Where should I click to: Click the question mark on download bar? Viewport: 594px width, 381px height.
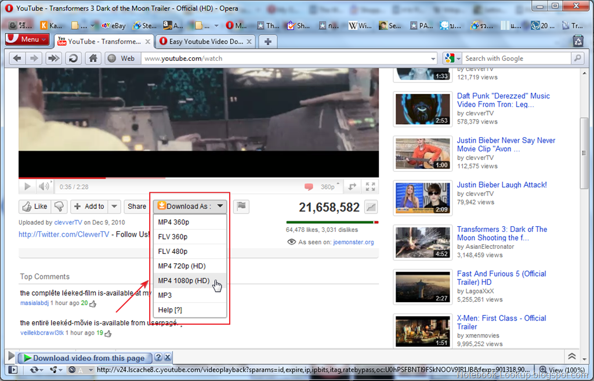[159, 357]
